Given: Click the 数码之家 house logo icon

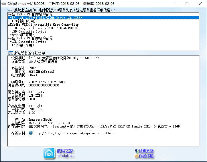Looking at the screenshot, I should pyautogui.click(x=49, y=153).
